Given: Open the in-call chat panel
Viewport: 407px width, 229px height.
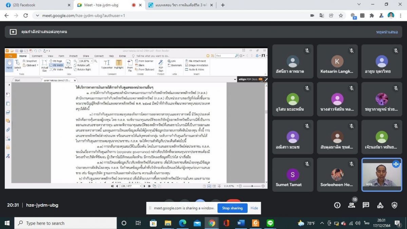Looking at the screenshot, I should pyautogui.click(x=366, y=205).
